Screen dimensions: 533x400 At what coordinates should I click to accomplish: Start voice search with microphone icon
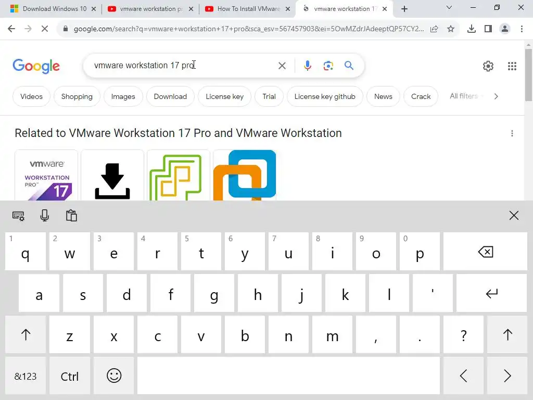308,66
